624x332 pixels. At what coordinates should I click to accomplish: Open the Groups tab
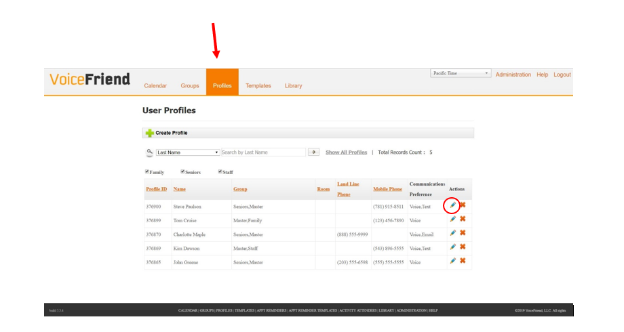coord(190,86)
